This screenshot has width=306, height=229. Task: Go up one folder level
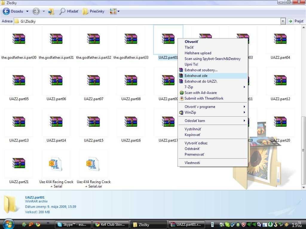[x=51, y=12]
